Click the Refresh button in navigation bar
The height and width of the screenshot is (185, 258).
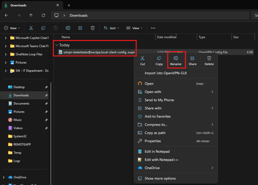tap(43, 15)
